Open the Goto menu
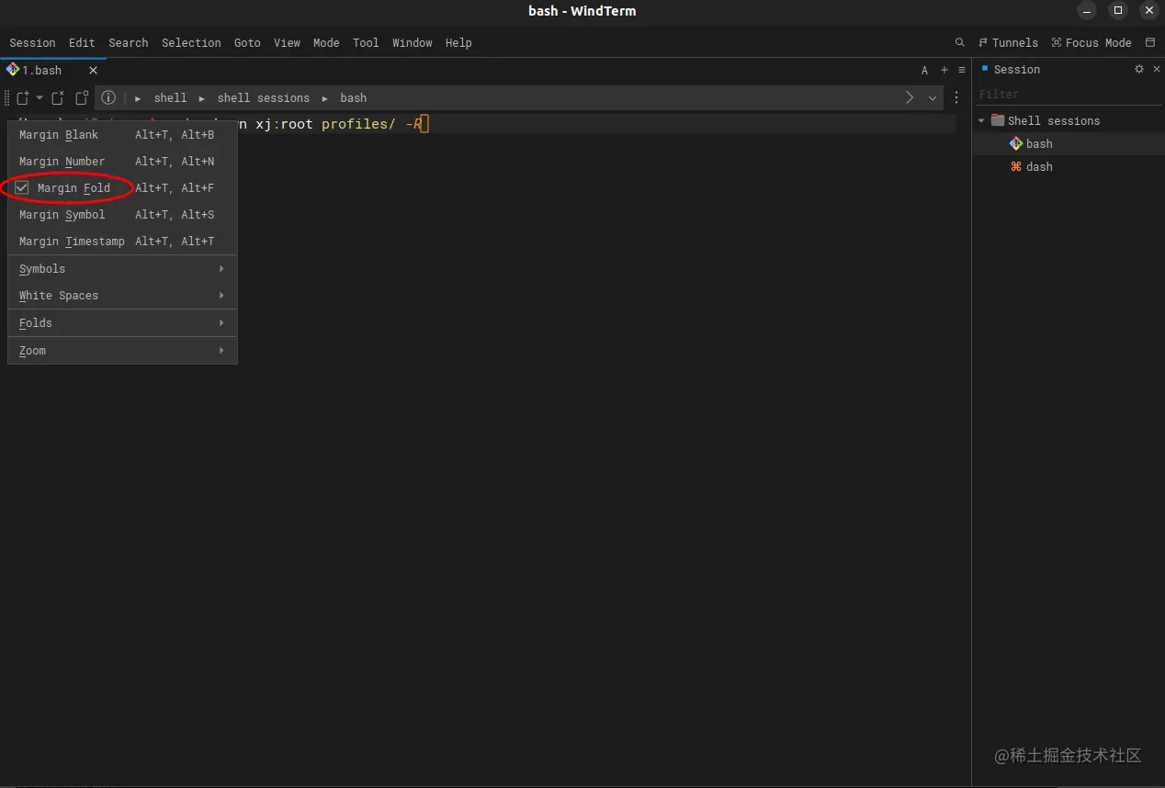The width and height of the screenshot is (1165, 788). point(247,42)
